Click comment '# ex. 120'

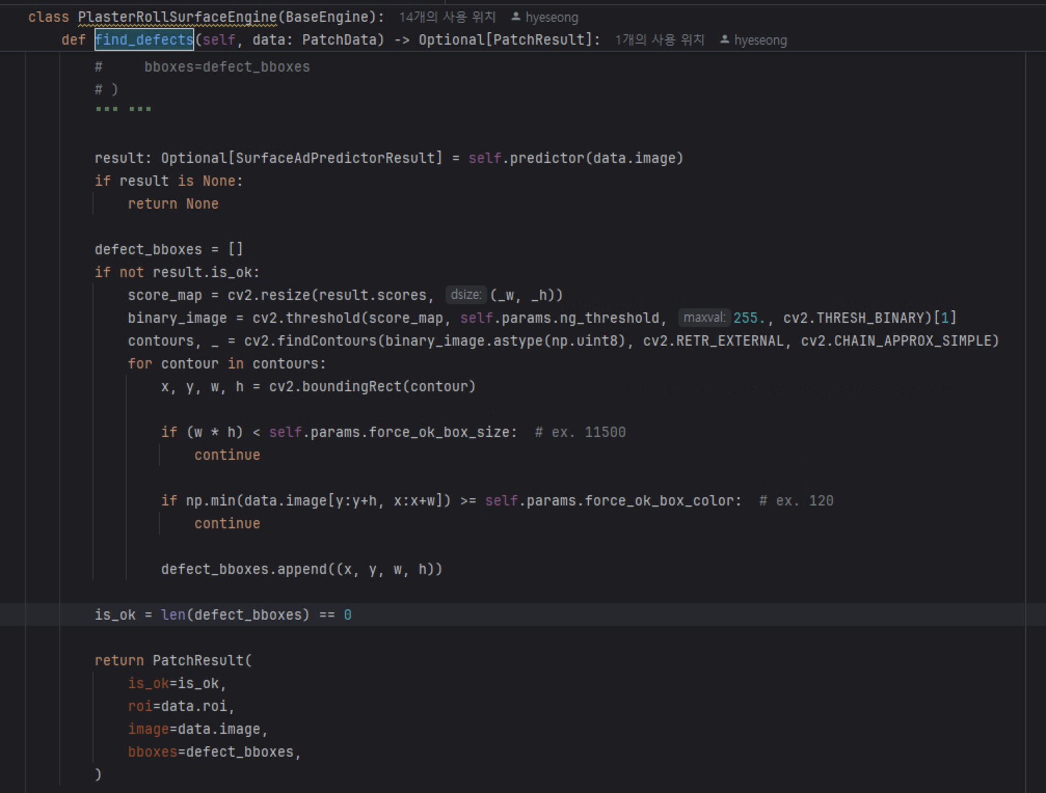click(796, 501)
